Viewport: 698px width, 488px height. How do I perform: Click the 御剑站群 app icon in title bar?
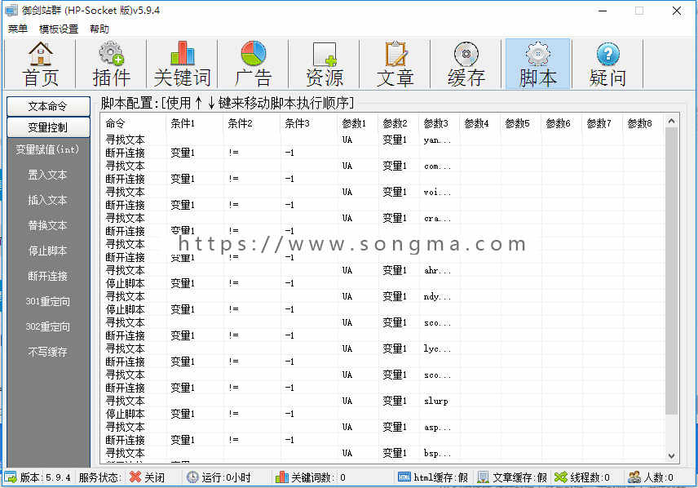[11, 10]
